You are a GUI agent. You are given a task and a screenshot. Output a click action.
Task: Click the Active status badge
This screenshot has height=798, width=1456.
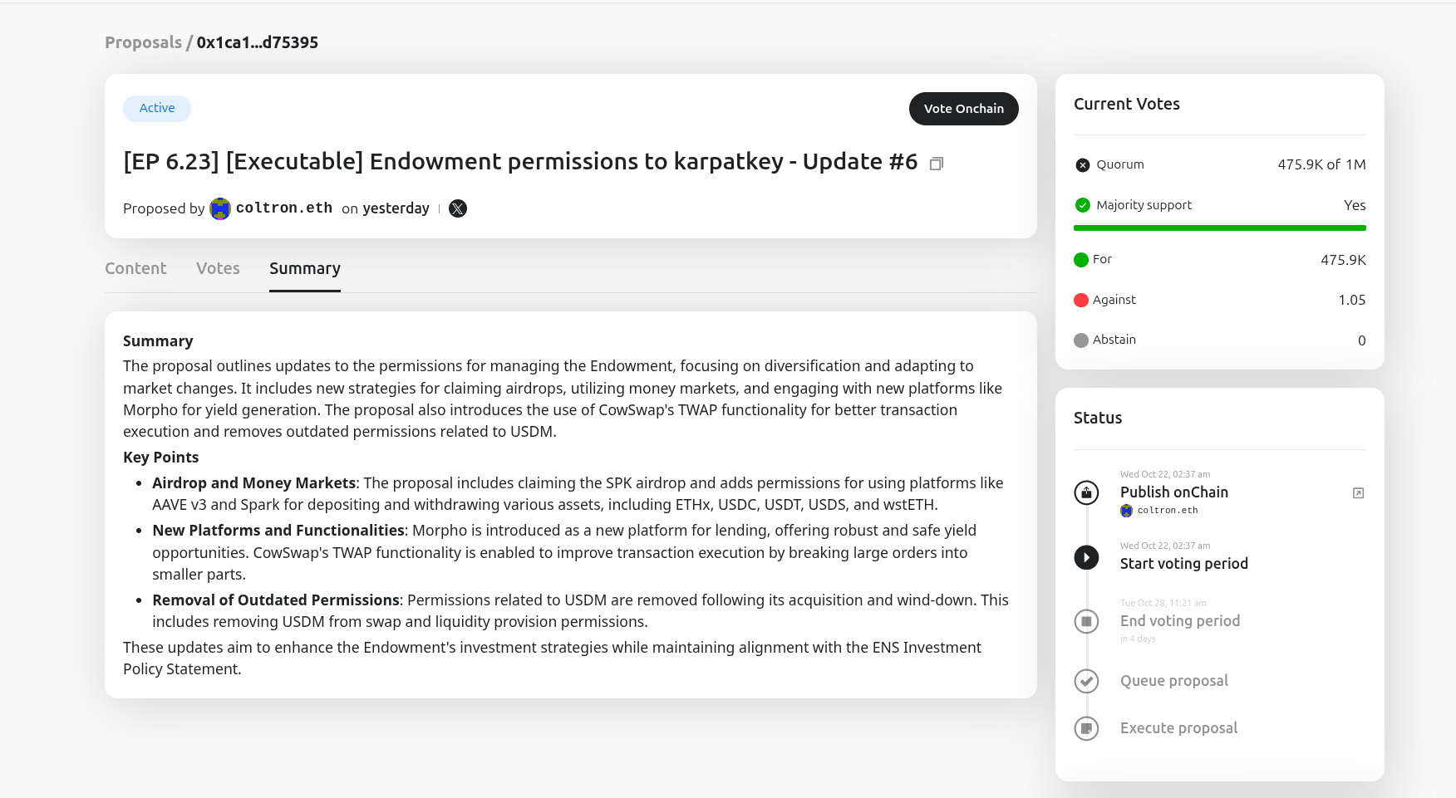tap(157, 108)
